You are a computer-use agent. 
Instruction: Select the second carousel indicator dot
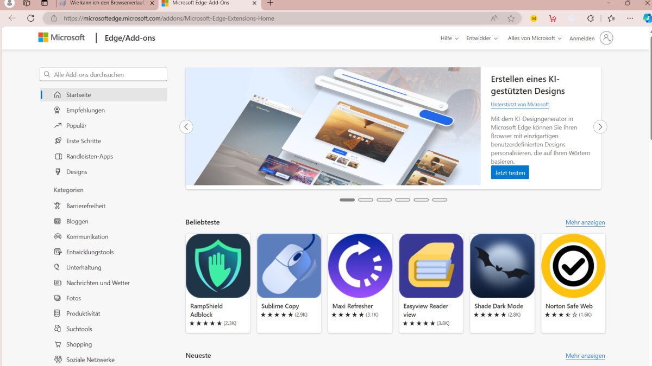coord(365,200)
